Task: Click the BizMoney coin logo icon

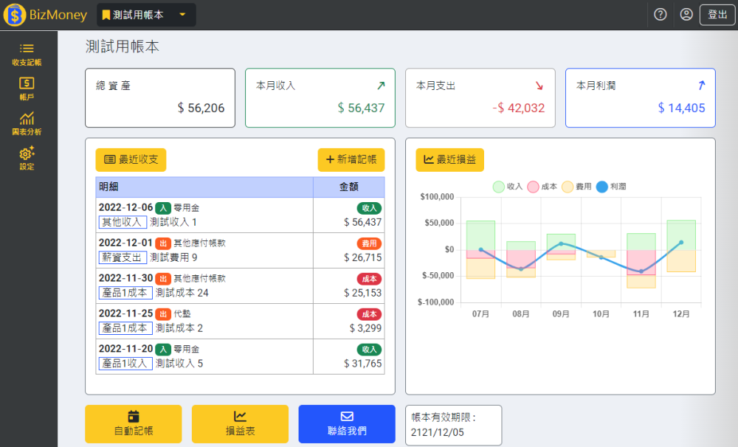Action: 15,15
